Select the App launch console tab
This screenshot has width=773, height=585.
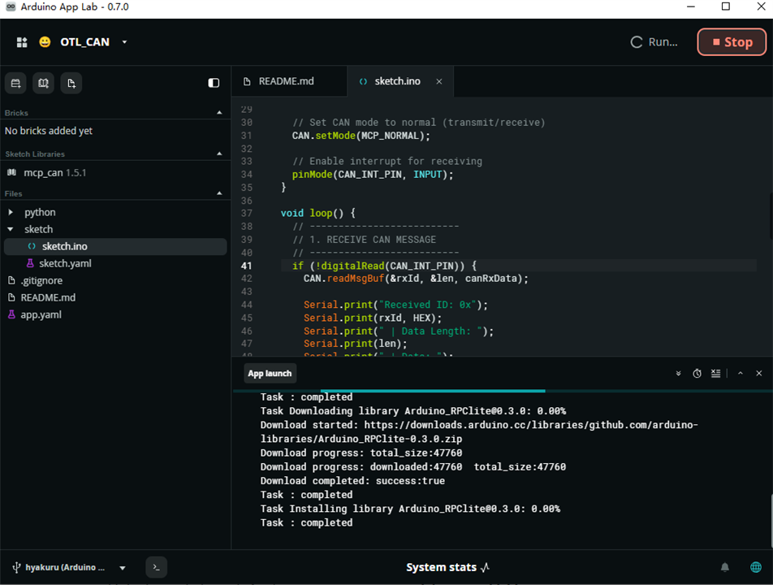270,374
